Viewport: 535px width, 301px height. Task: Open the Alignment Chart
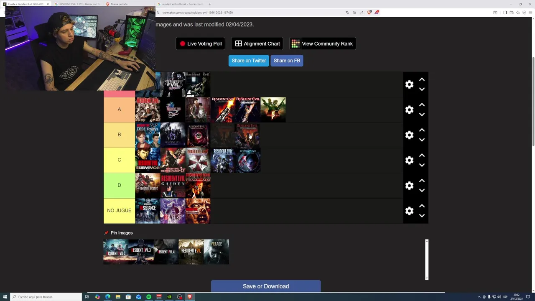point(257,43)
